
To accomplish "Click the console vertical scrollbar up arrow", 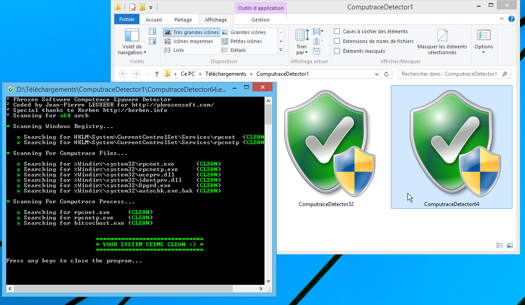I will (x=268, y=101).
